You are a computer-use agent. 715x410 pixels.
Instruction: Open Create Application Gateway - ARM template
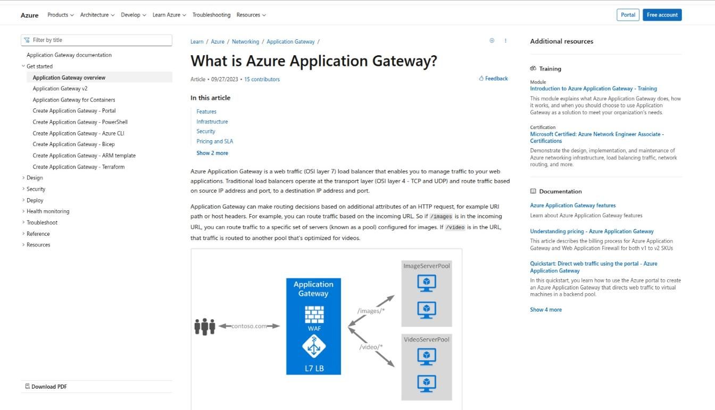(x=84, y=156)
